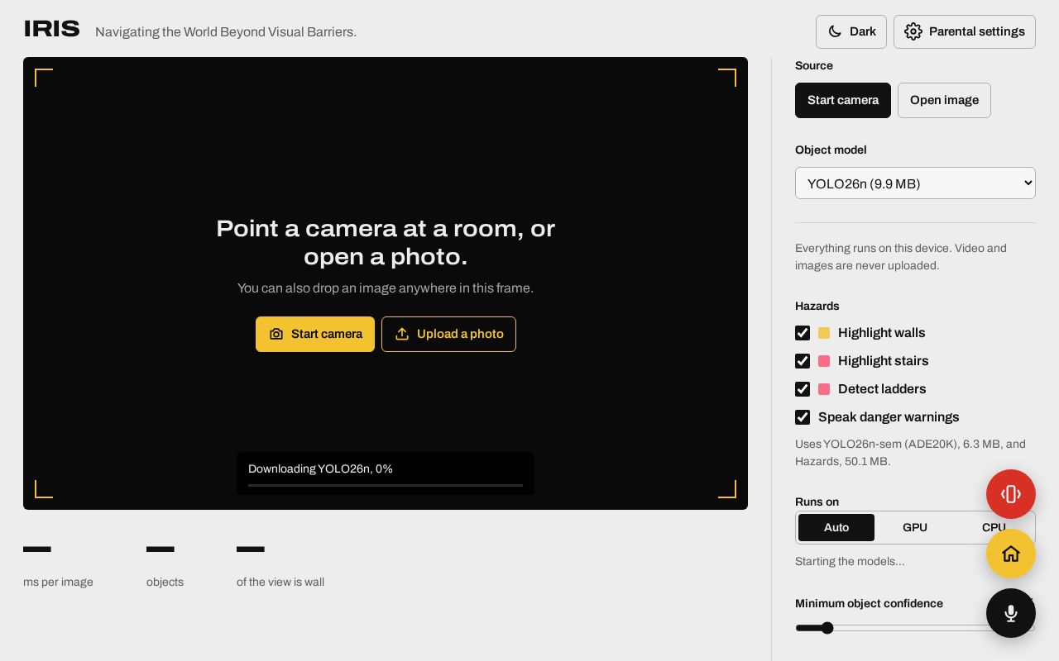This screenshot has width=1059, height=661.
Task: Toggle the Highlight stairs checkbox
Action: point(803,361)
